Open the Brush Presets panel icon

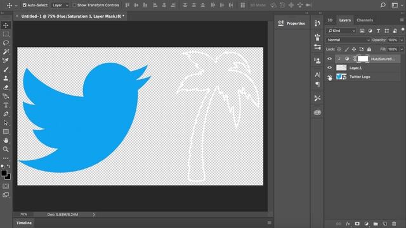coord(317,37)
